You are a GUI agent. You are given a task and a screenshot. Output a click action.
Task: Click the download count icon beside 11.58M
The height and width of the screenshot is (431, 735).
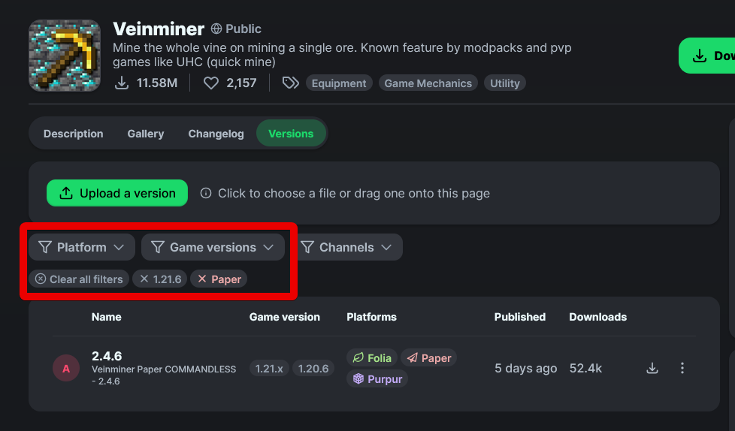tap(122, 83)
